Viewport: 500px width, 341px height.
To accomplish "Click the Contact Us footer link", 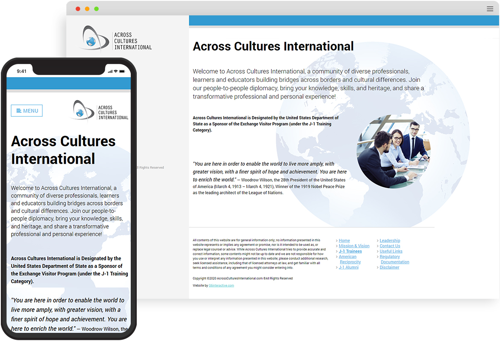I will click(390, 246).
